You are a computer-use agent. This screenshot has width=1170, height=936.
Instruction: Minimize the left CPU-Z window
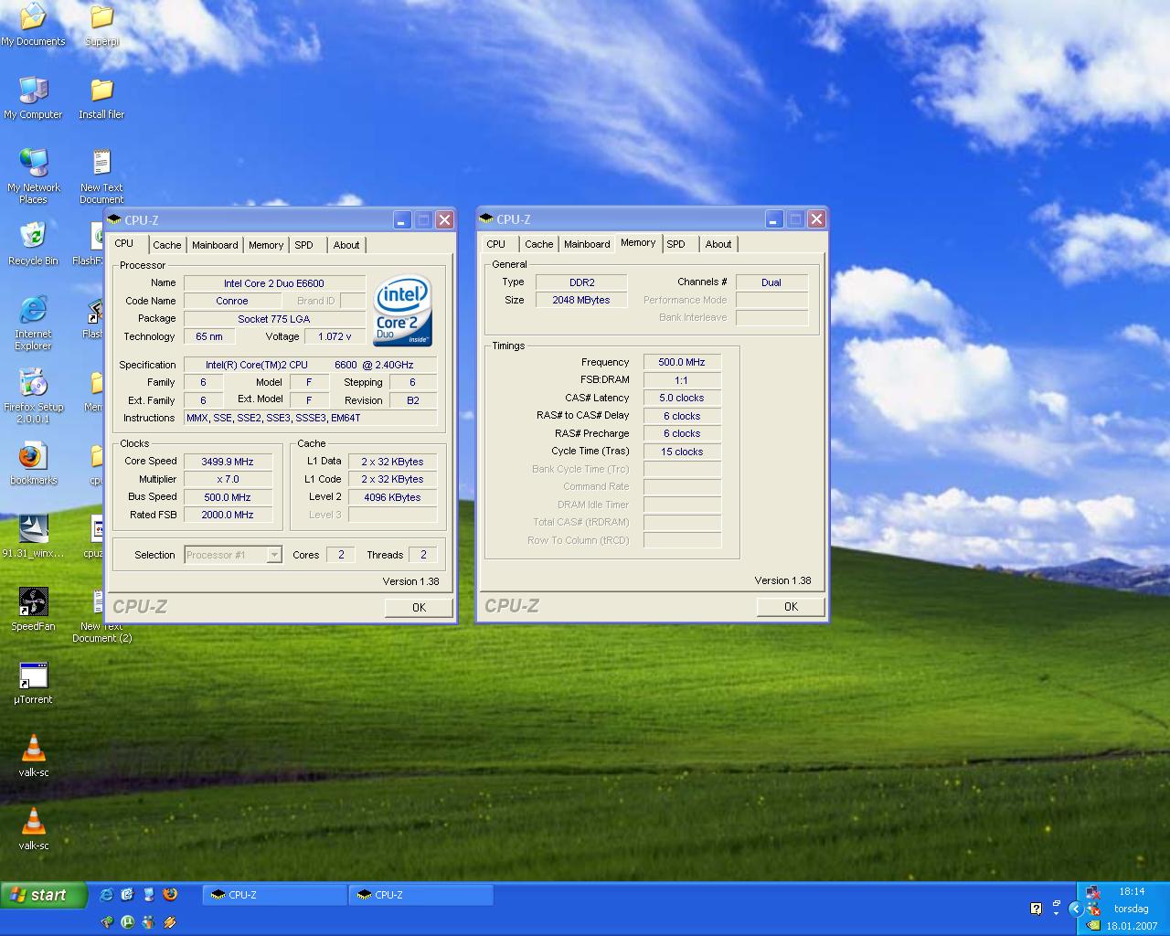click(x=402, y=219)
